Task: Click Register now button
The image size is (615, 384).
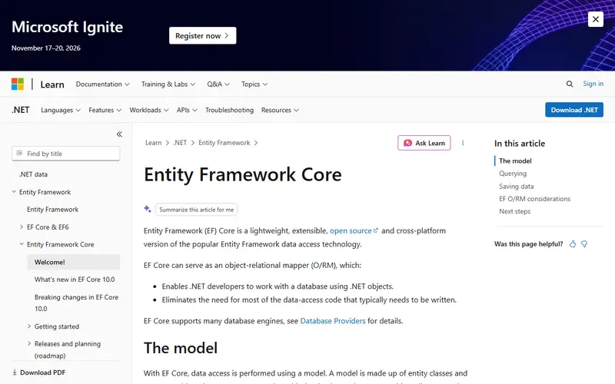Action: tap(202, 35)
